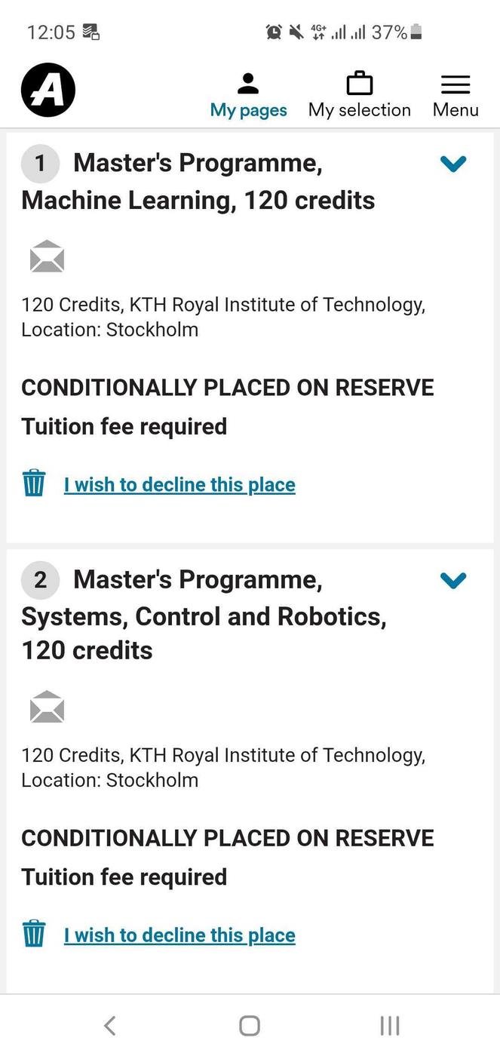
Task: Click the trash icon for Systems, Control and Robotics
Action: (34, 934)
